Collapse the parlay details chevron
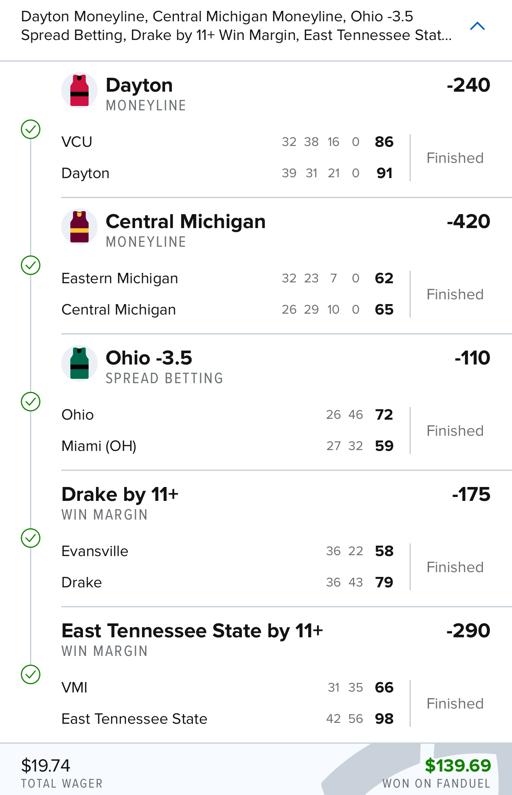This screenshot has width=512, height=795. tap(477, 26)
